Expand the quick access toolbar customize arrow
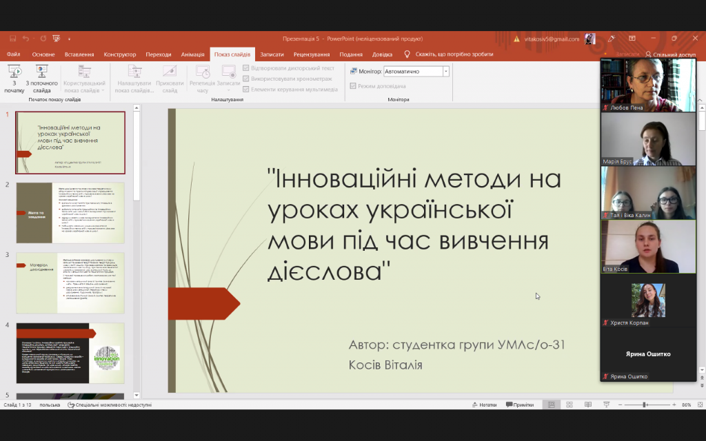The width and height of the screenshot is (706, 441). (x=70, y=39)
